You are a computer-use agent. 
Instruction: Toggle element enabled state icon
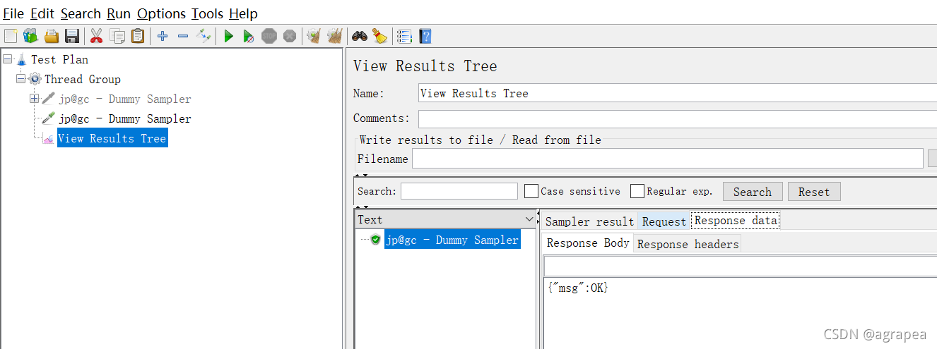click(204, 36)
